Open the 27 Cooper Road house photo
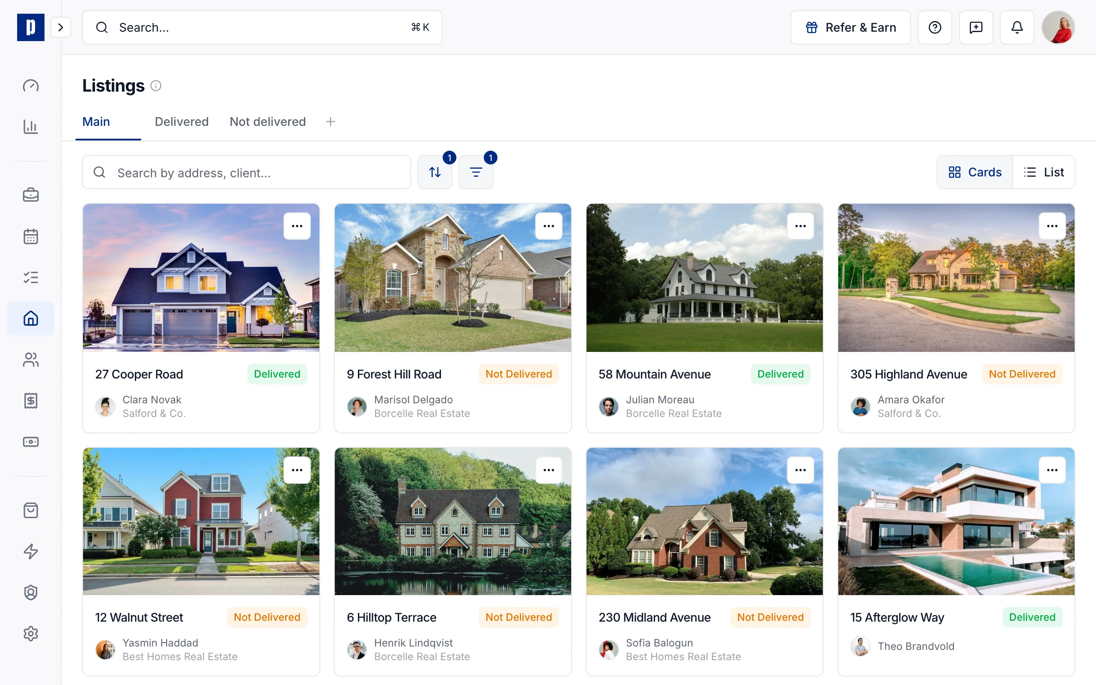 tap(201, 278)
